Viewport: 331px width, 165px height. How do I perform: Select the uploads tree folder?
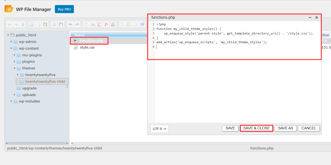point(29,95)
